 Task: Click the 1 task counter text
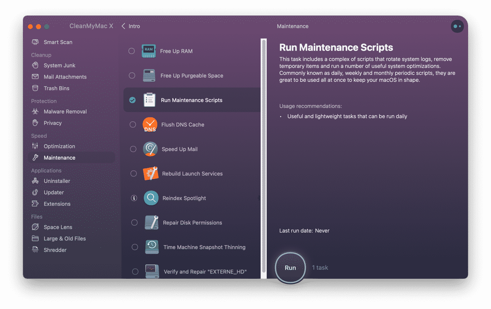(320, 268)
